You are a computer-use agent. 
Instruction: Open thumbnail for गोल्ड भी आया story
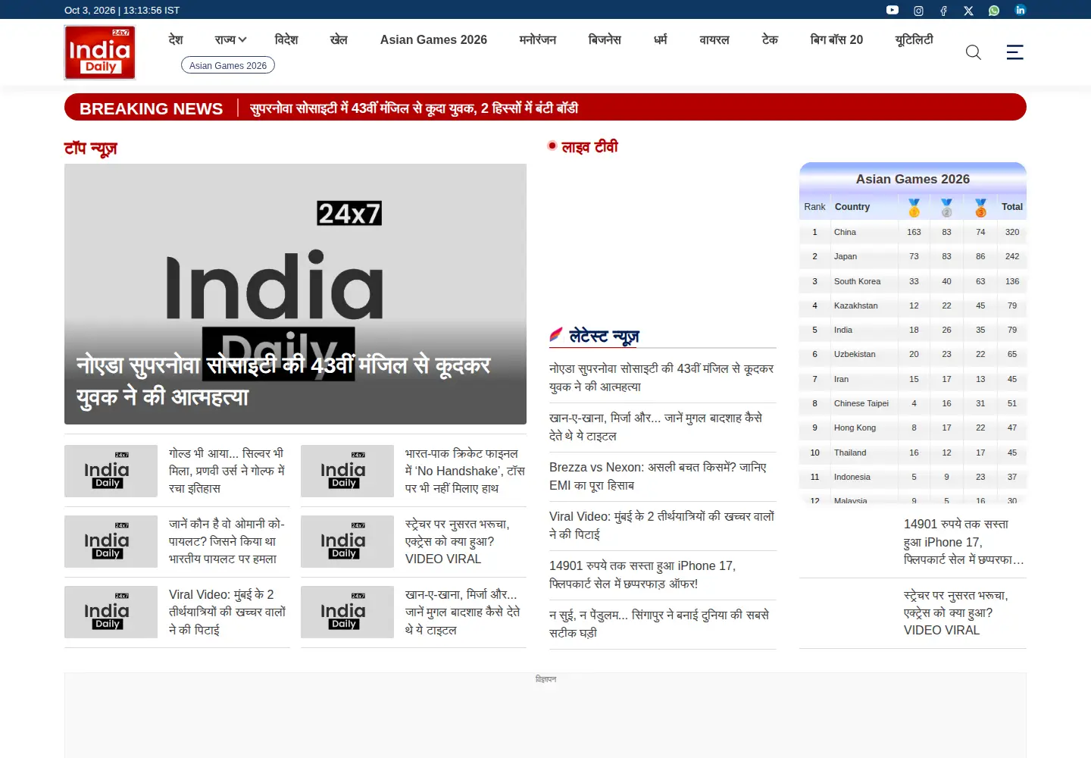111,471
